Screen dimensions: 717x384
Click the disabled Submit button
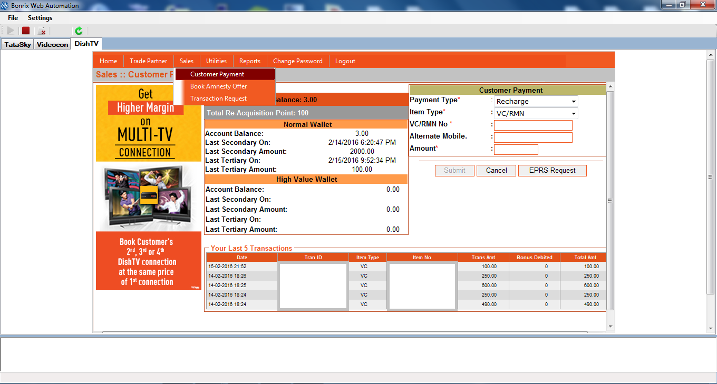pyautogui.click(x=454, y=171)
